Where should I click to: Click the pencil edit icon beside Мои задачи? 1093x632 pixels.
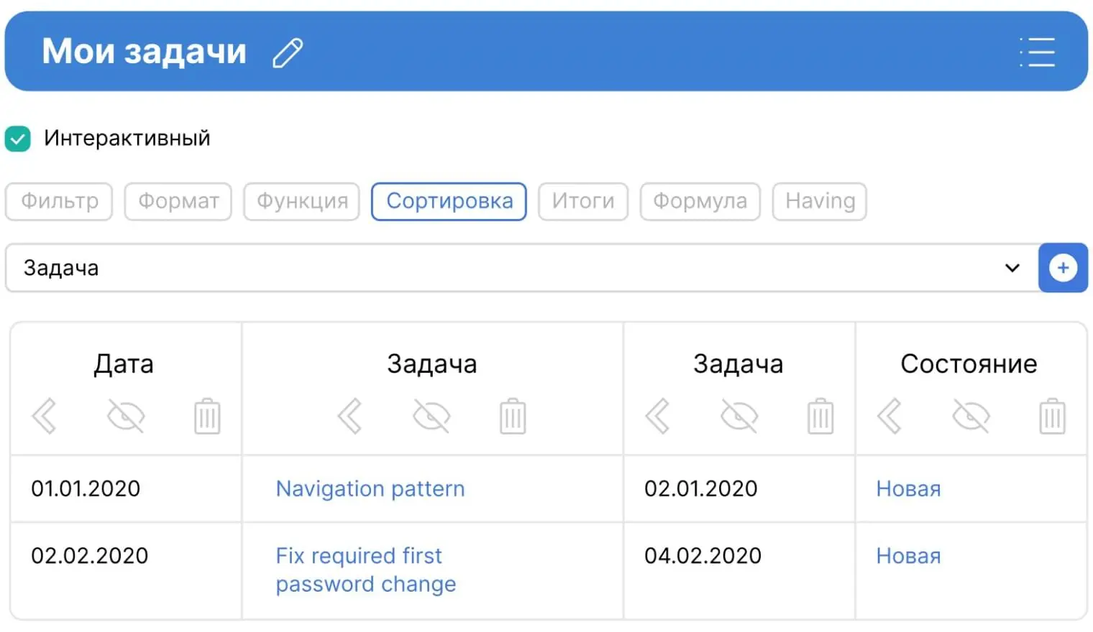pos(288,52)
